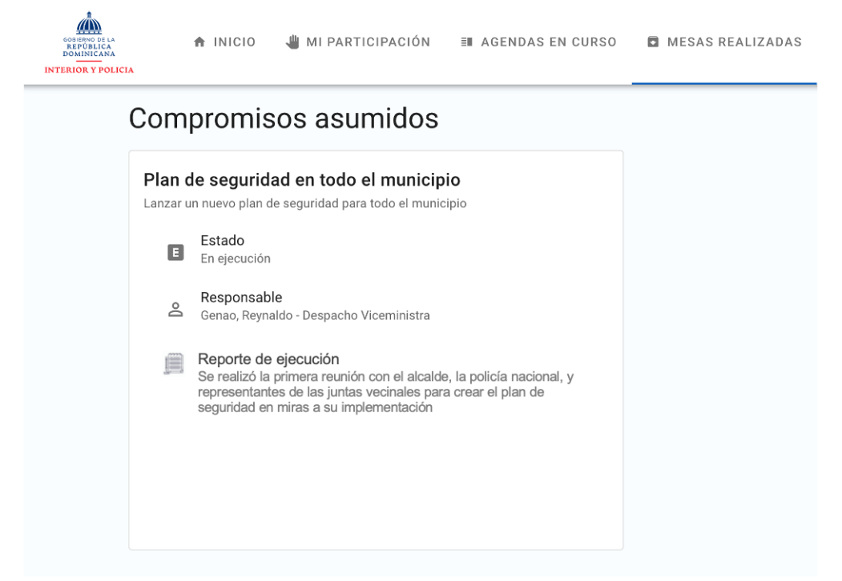This screenshot has height=581, width=842.
Task: Click the home icon beside INICIO
Action: 199,42
